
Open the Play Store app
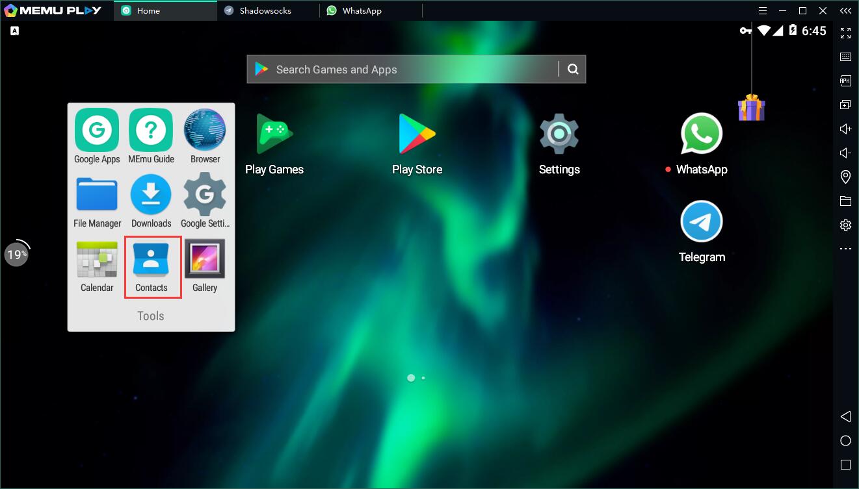417,134
